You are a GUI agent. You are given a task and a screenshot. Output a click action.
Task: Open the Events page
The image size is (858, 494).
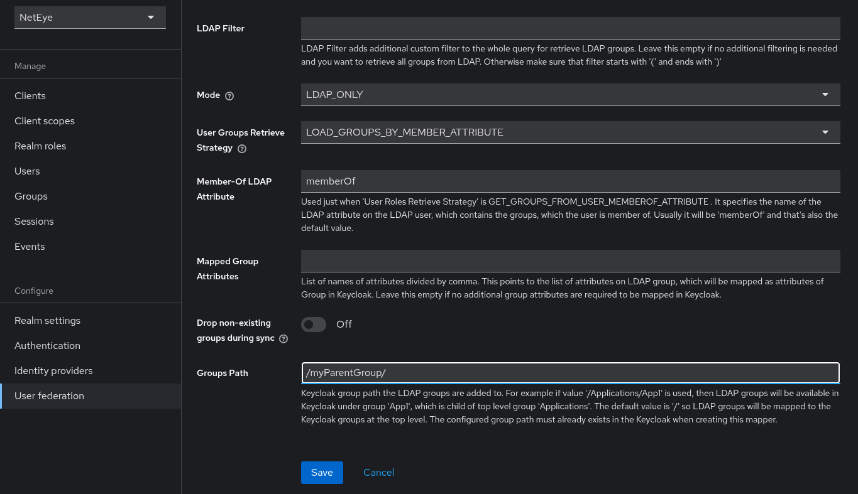click(x=30, y=246)
